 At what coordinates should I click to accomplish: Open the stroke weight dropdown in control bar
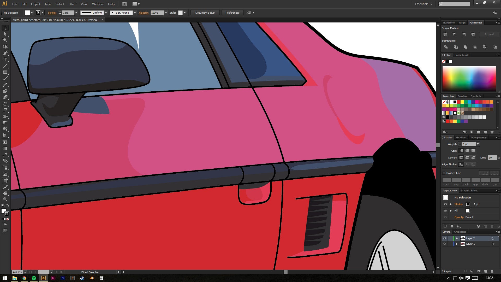[x=76, y=13]
